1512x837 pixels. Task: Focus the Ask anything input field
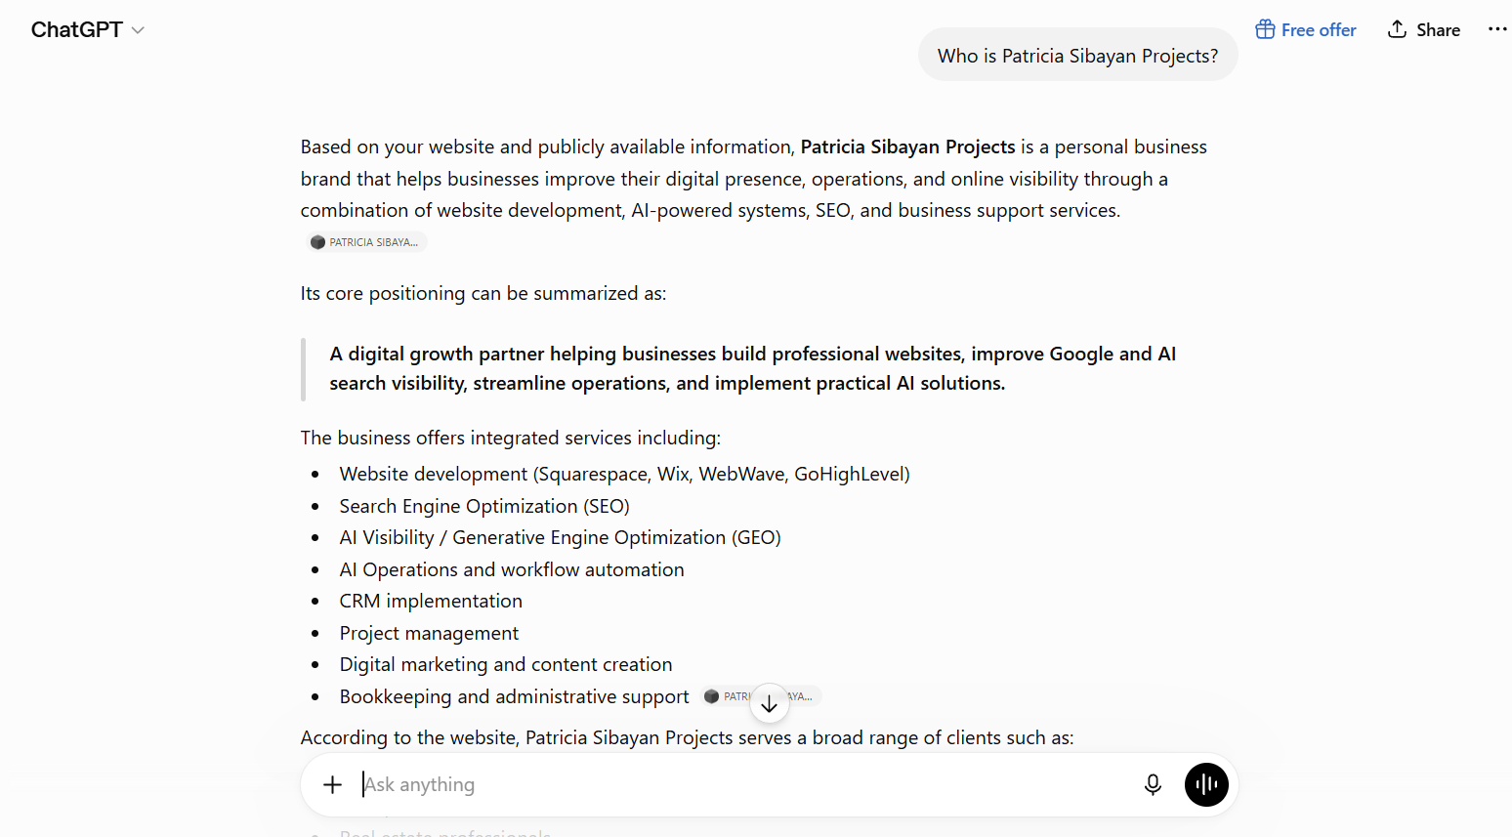[742, 784]
